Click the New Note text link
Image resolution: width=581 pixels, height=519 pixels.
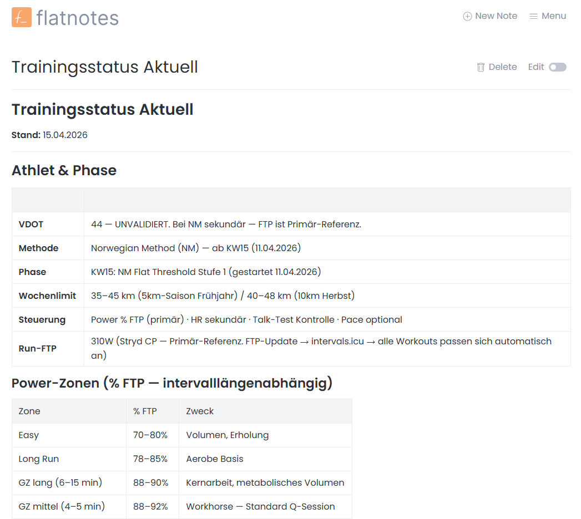tap(496, 16)
